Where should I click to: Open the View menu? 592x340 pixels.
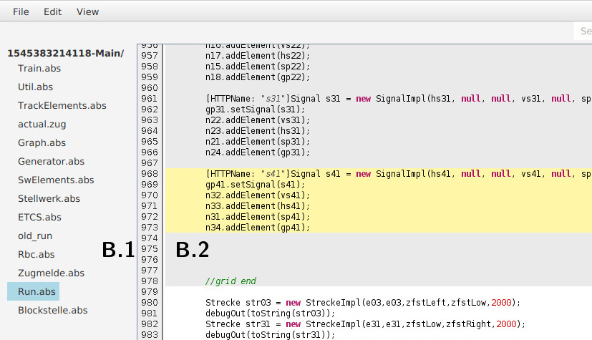point(87,12)
